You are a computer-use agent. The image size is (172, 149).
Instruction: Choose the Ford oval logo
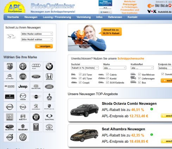point(36,76)
